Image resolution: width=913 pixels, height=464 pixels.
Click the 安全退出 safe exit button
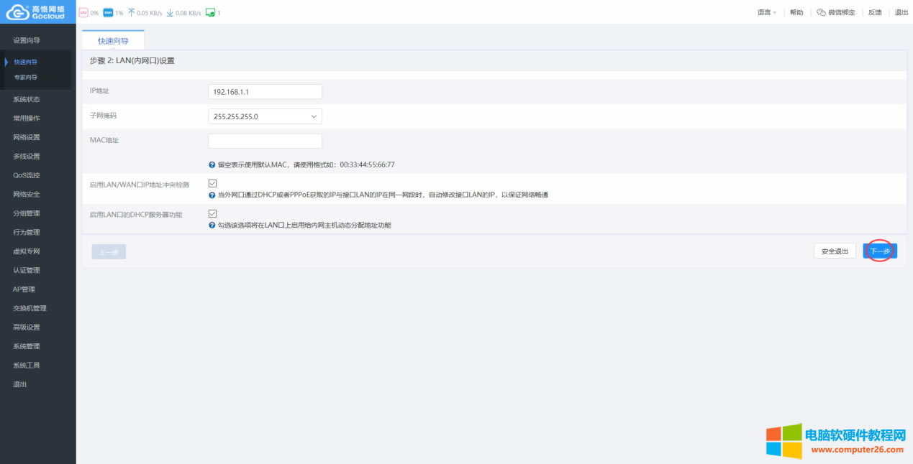click(x=835, y=251)
